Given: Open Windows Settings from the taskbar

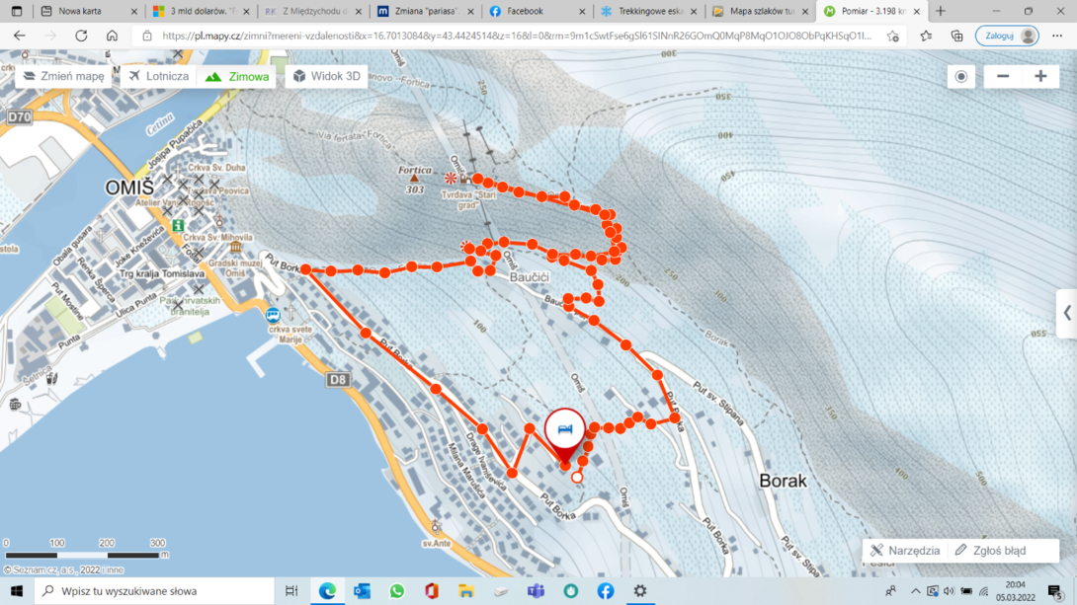Looking at the screenshot, I should 640,590.
